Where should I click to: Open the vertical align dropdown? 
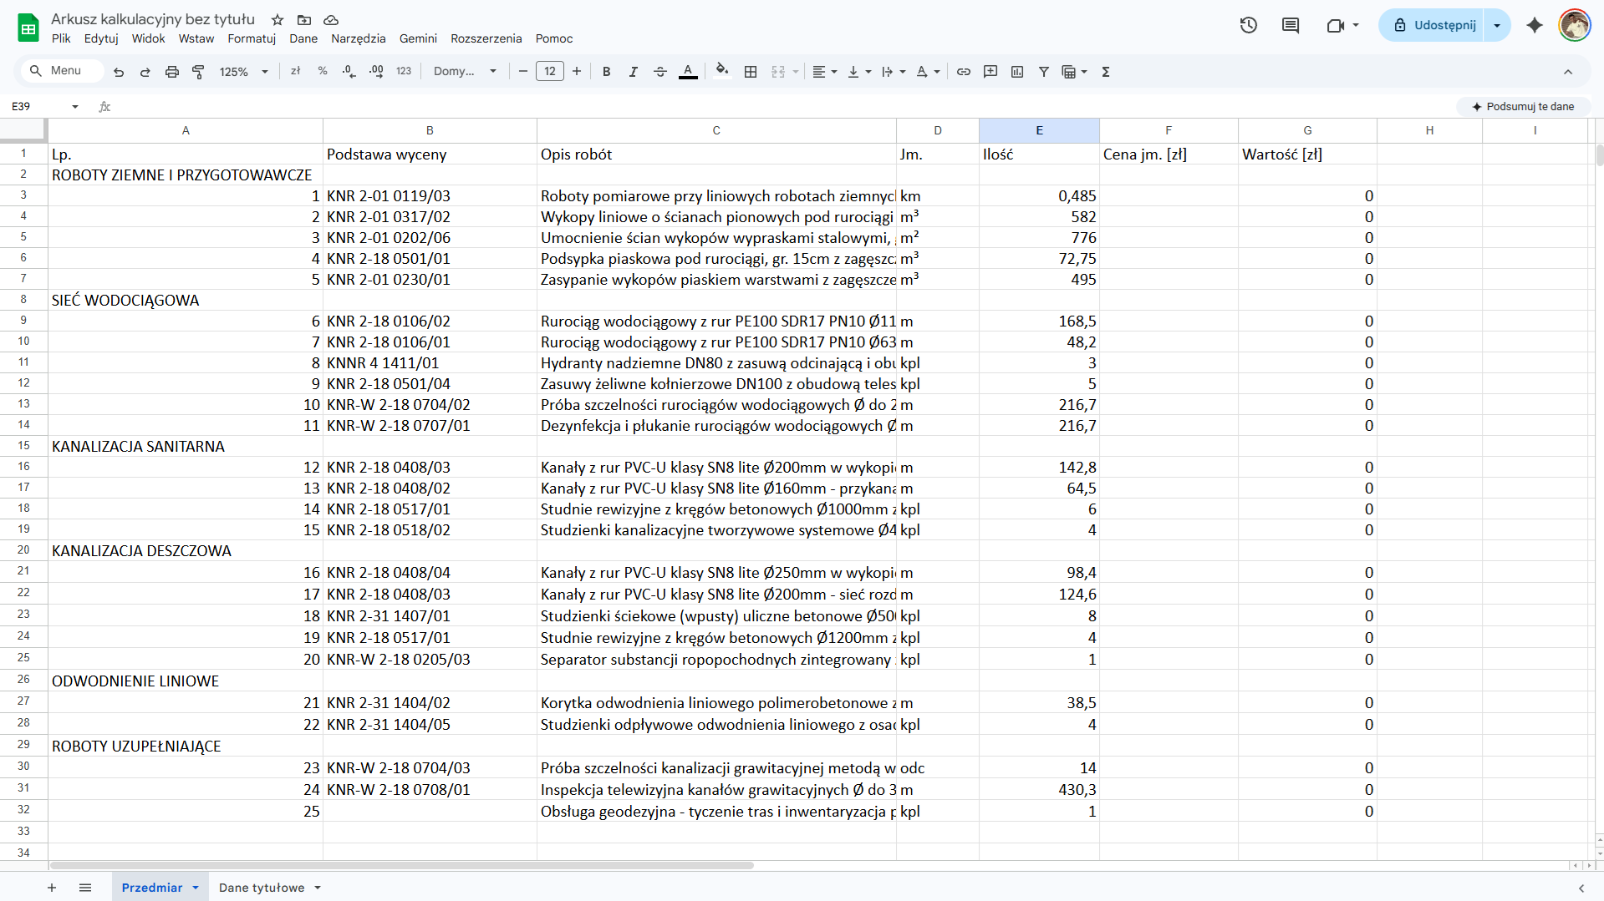pos(859,72)
